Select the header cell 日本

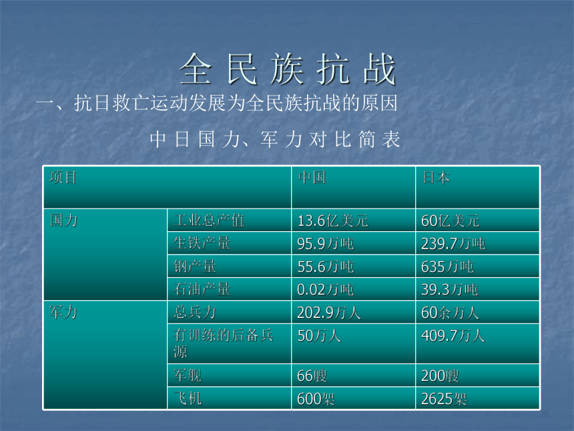[477, 187]
